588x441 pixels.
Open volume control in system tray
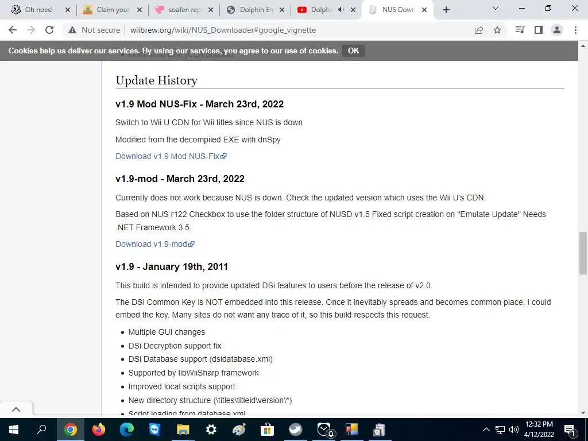click(x=514, y=430)
